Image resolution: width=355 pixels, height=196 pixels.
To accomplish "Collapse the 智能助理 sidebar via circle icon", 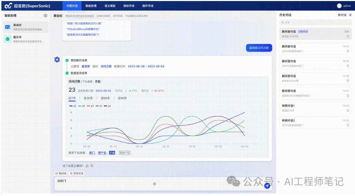I will (45, 16).
